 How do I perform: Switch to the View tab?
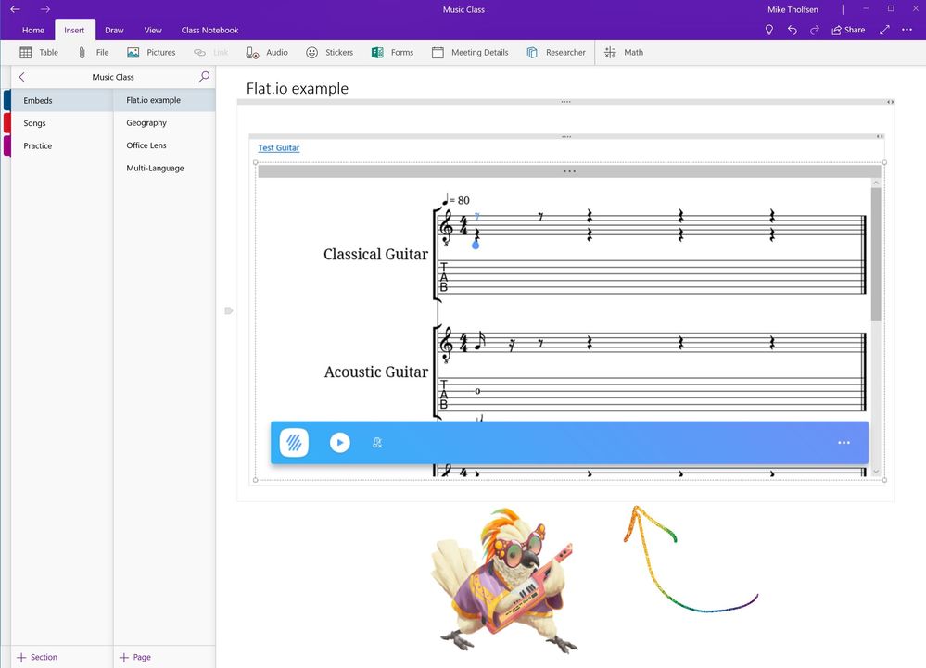(x=153, y=30)
